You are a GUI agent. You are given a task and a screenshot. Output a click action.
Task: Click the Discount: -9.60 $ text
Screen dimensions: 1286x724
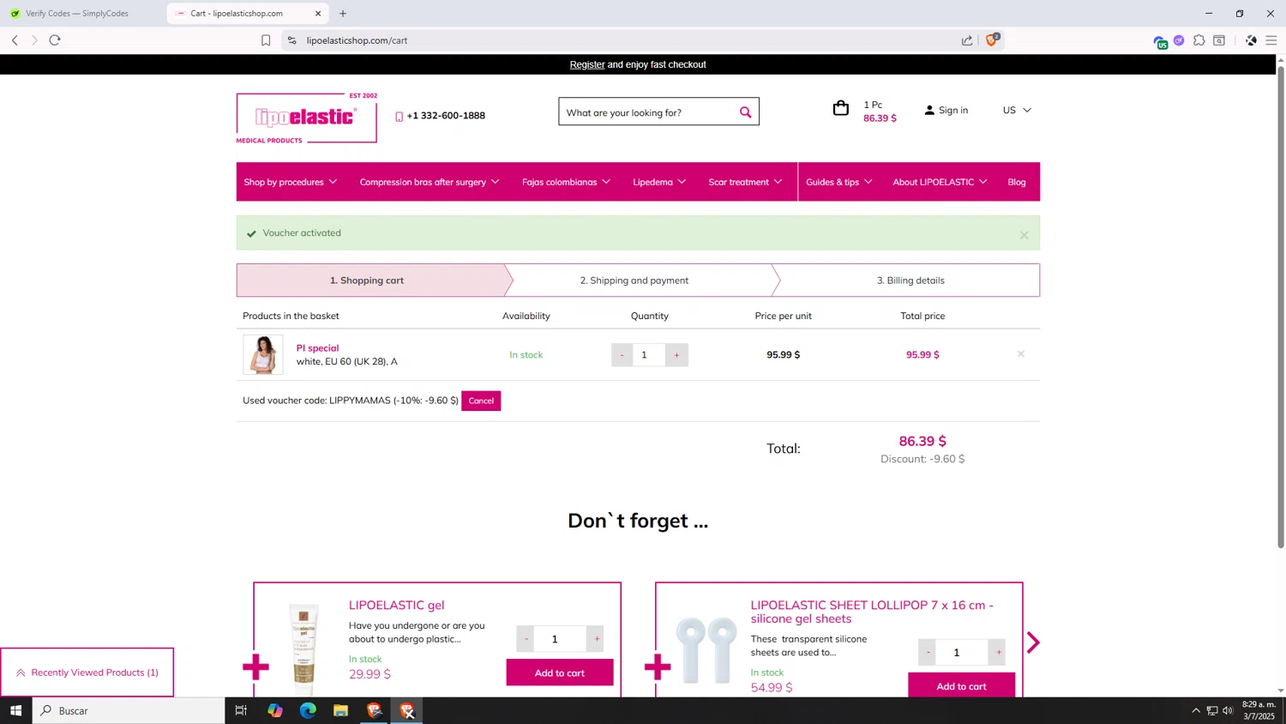[922, 459]
